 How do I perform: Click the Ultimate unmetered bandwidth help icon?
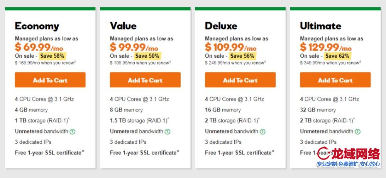point(358,131)
